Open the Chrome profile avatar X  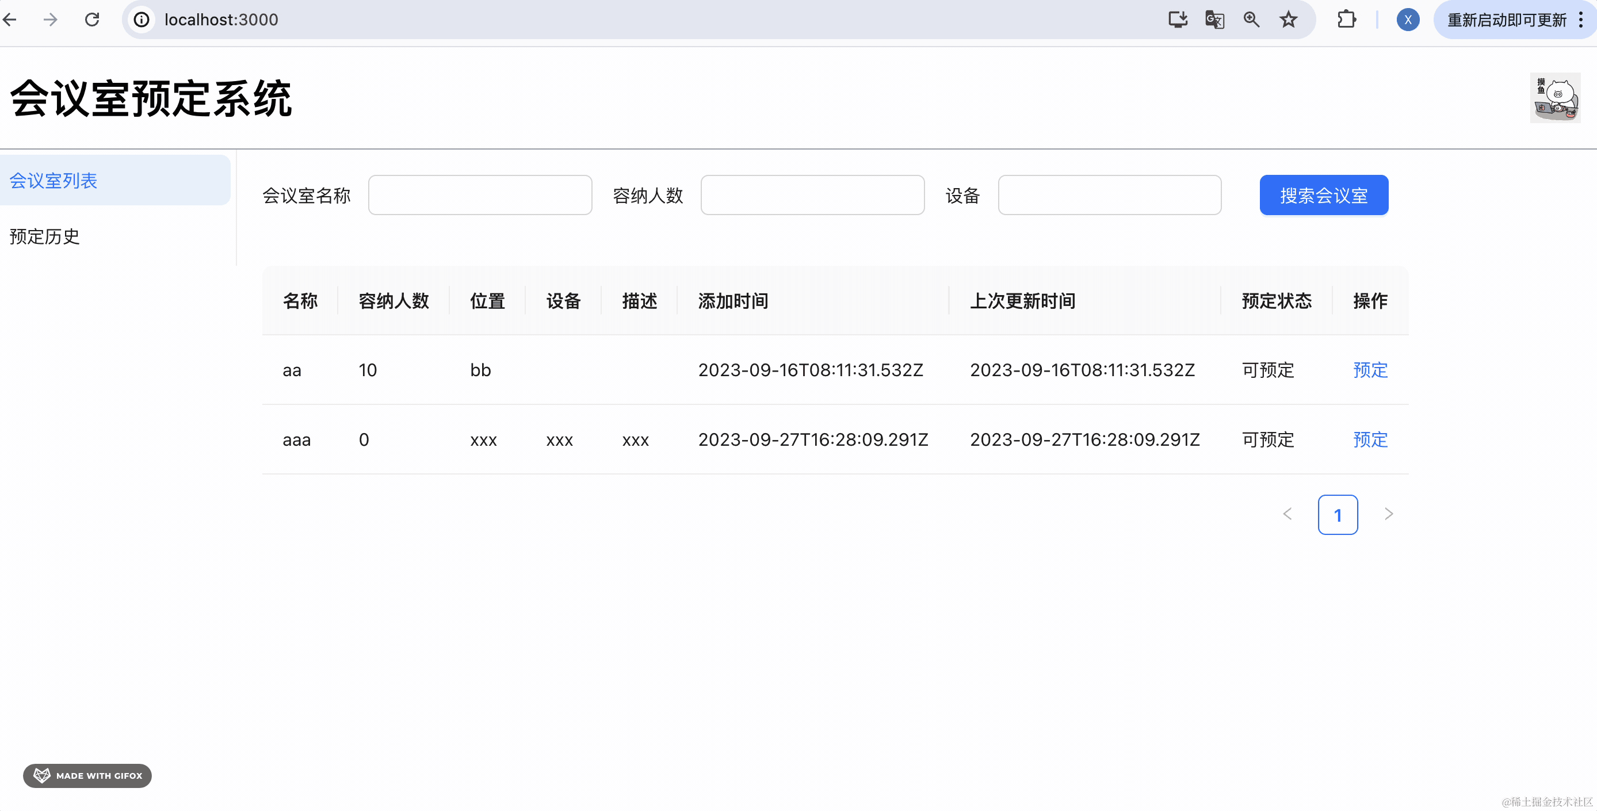pyautogui.click(x=1408, y=20)
